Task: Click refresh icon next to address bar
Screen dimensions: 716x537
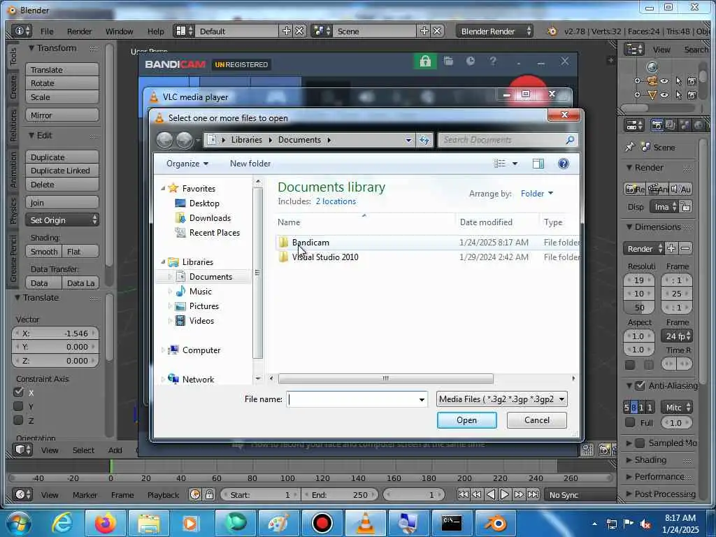Action: [424, 140]
